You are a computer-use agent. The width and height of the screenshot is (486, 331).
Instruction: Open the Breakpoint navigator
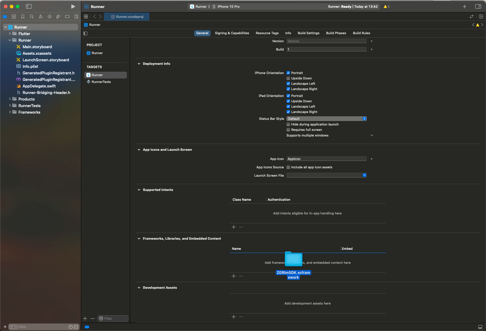coord(67,17)
